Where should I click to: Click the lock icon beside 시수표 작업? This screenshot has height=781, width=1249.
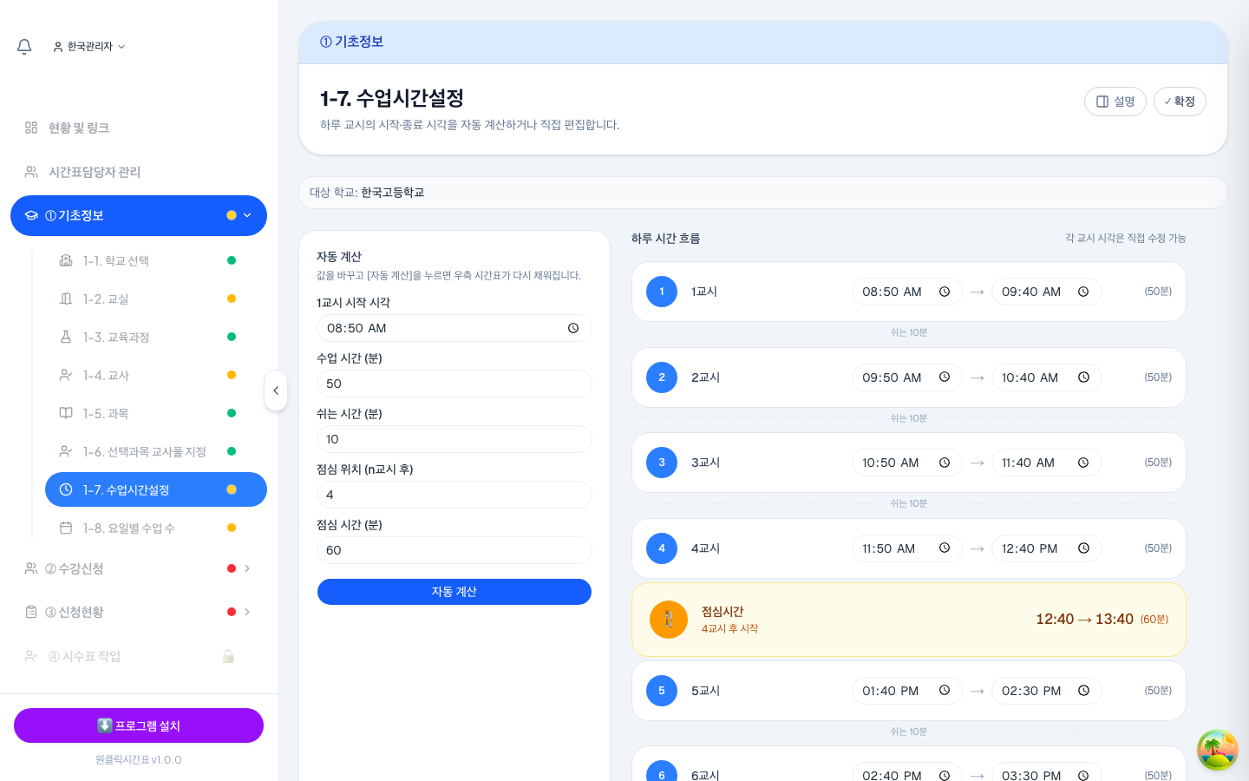[x=228, y=656]
